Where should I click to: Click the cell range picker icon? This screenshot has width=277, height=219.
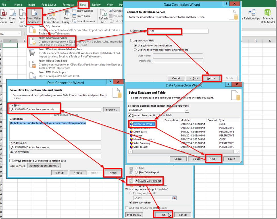coord(174,198)
